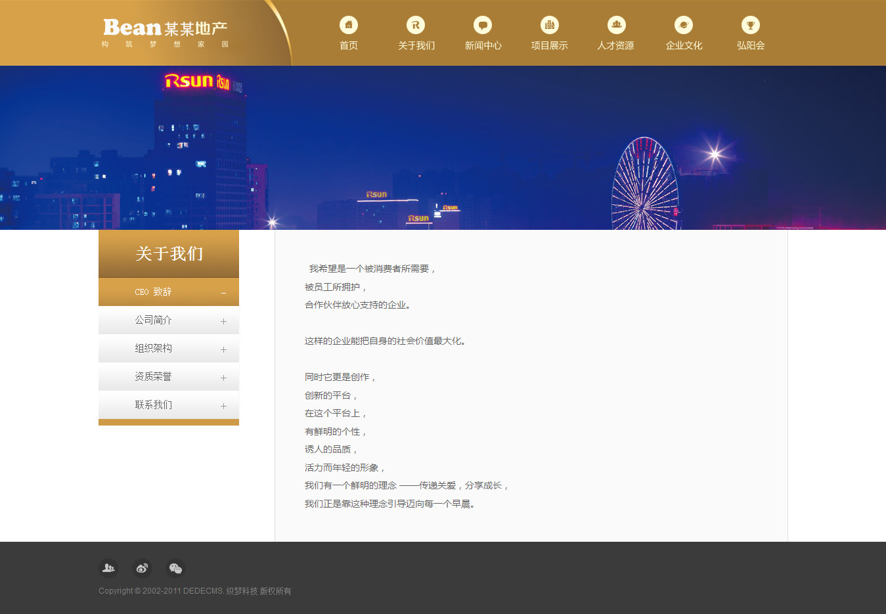The width and height of the screenshot is (886, 614).
Task: Click the R icon above 关于我们
Action: [x=416, y=25]
